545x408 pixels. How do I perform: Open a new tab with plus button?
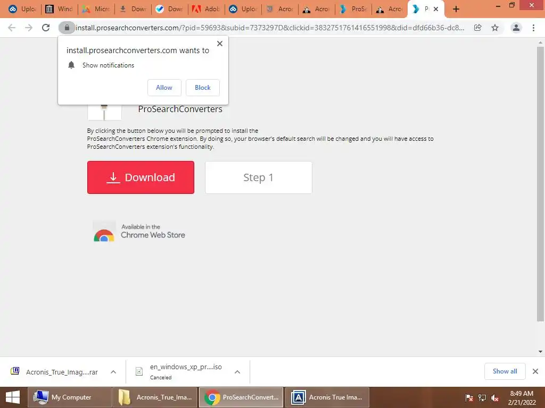point(456,9)
